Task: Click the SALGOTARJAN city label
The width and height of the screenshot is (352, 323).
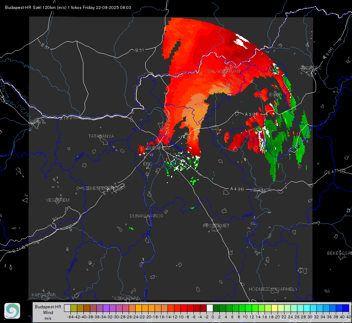Action: [x=224, y=71]
